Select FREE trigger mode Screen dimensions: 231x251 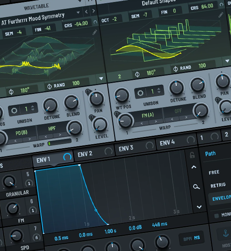coord(214,172)
